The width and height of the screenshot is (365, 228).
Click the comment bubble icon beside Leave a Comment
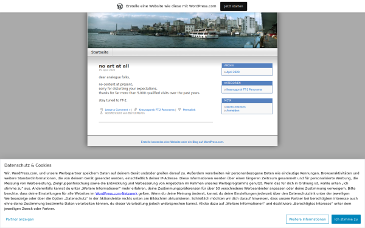pos(101,109)
